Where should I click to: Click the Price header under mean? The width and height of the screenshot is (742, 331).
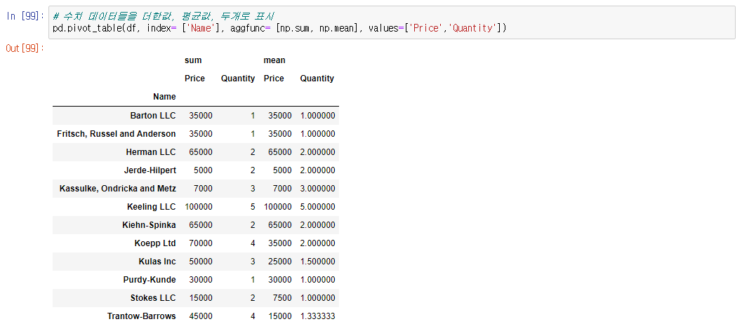click(274, 79)
